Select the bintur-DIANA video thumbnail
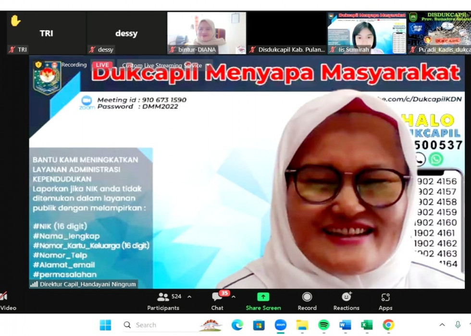 pyautogui.click(x=206, y=33)
